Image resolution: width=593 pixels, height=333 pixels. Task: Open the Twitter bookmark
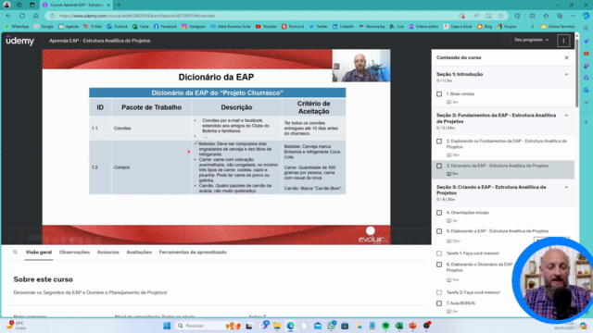click(319, 27)
